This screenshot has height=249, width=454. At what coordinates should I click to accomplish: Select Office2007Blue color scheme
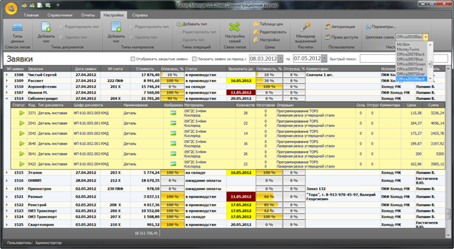tap(410, 59)
